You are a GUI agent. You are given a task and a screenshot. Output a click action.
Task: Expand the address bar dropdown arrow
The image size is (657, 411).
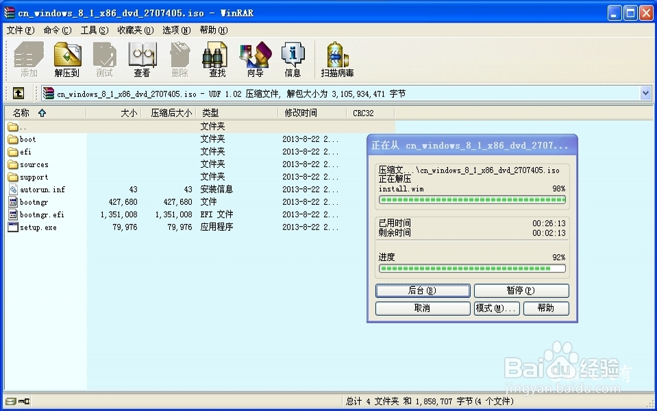(645, 93)
